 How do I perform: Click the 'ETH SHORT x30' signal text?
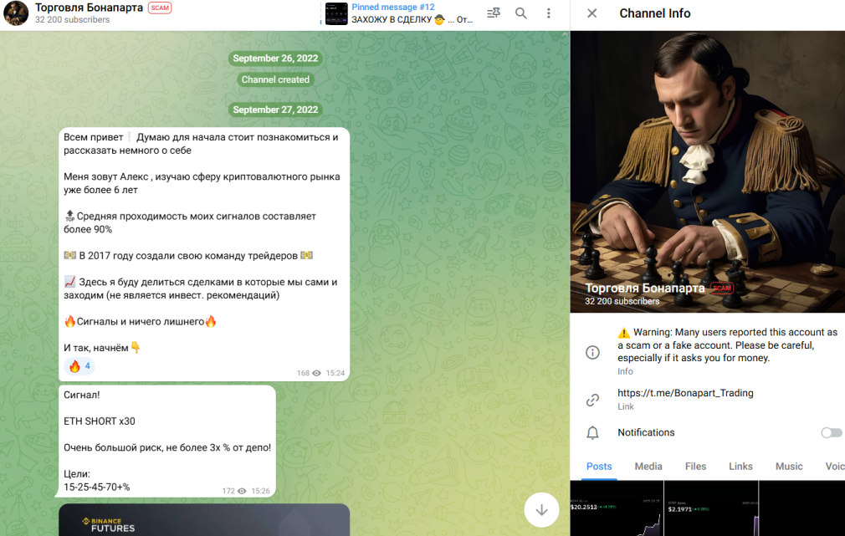(x=100, y=421)
